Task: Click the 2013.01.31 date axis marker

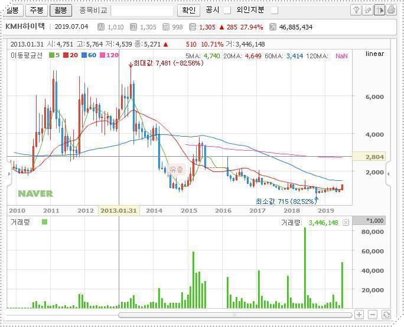Action: 119,210
